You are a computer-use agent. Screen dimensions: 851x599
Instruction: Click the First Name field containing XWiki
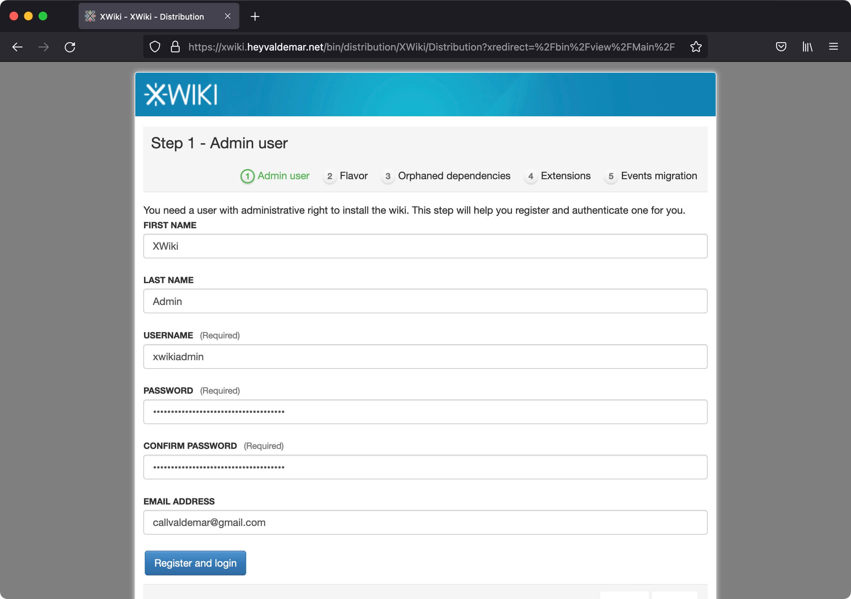pos(425,246)
